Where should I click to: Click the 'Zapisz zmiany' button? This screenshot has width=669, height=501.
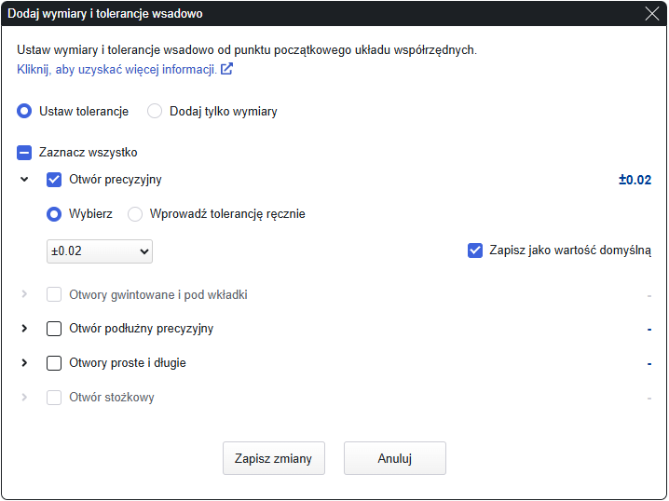tap(274, 458)
